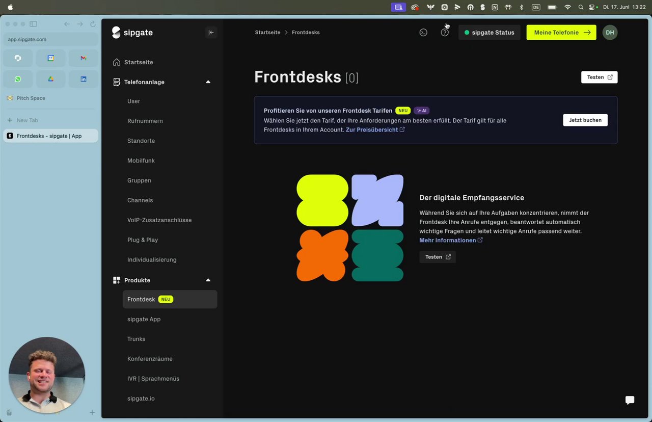The width and height of the screenshot is (652, 422).
Task: Open the Gmail pinned shortcut in the browser
Action: pos(83,58)
